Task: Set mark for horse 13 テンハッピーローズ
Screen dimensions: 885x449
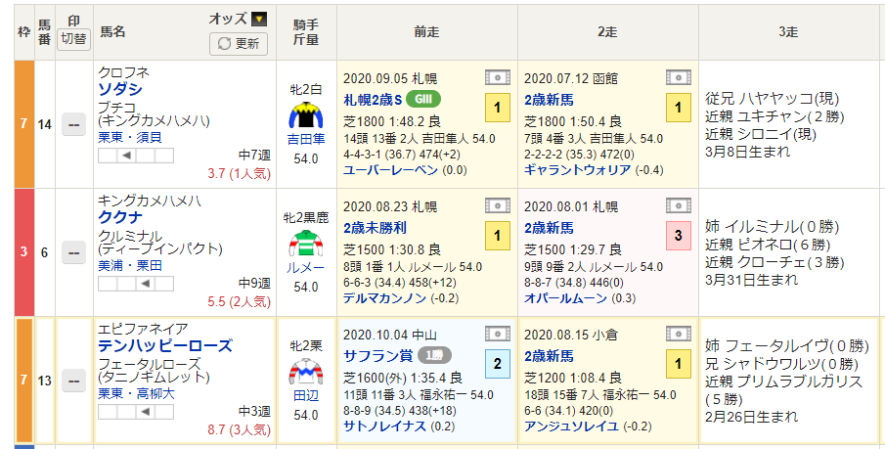Action: pos(74,381)
